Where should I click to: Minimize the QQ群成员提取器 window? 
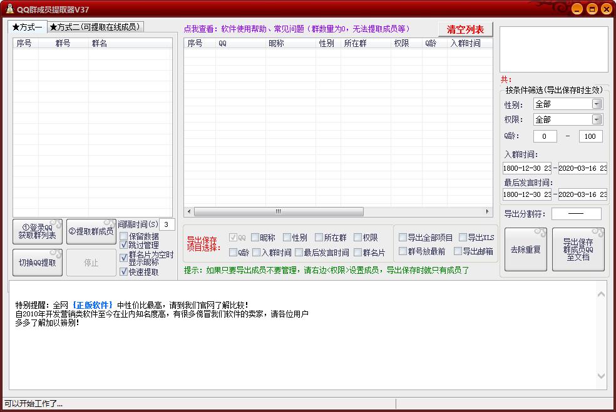[577, 9]
